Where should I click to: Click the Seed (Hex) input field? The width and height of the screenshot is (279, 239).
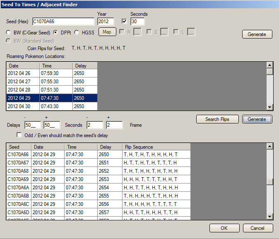tap(63, 22)
